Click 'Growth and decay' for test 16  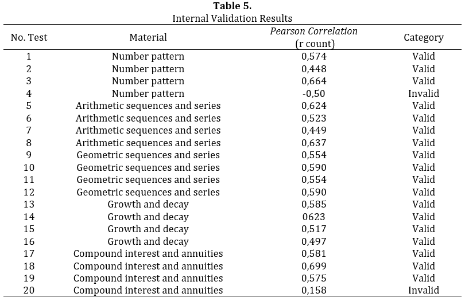(x=148, y=241)
